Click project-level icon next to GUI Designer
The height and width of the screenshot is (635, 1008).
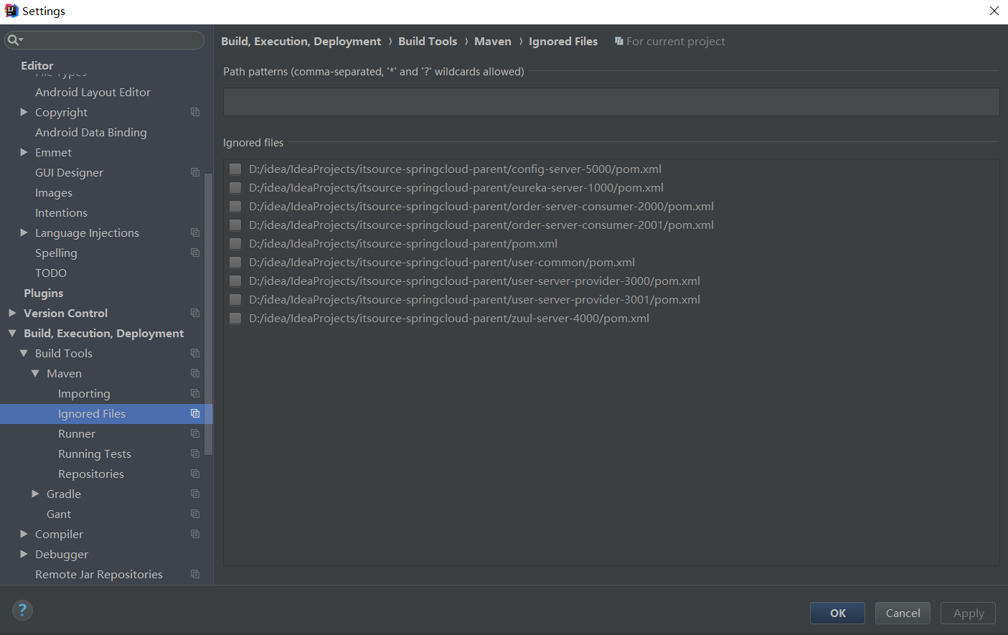(x=195, y=172)
